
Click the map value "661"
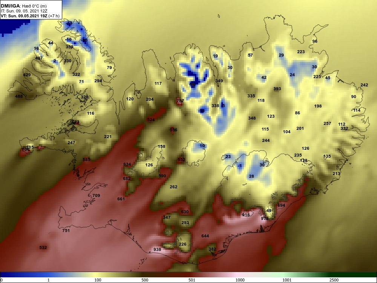pos(121,199)
